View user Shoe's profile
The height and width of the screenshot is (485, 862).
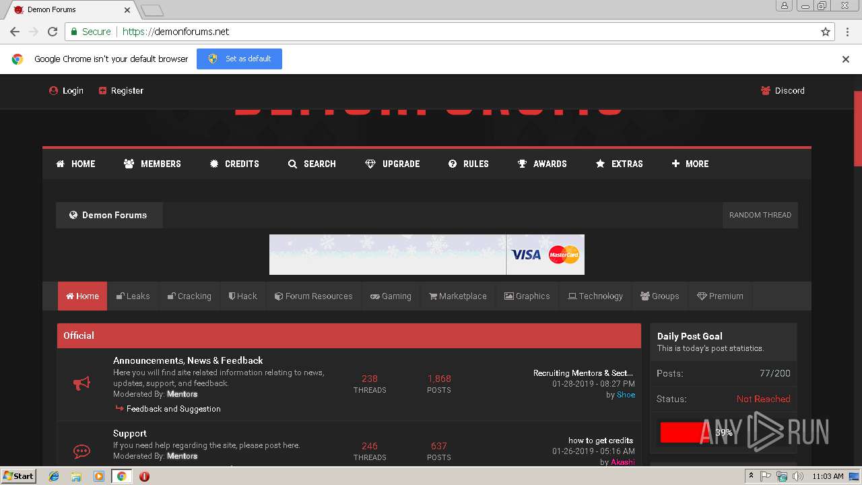[626, 395]
